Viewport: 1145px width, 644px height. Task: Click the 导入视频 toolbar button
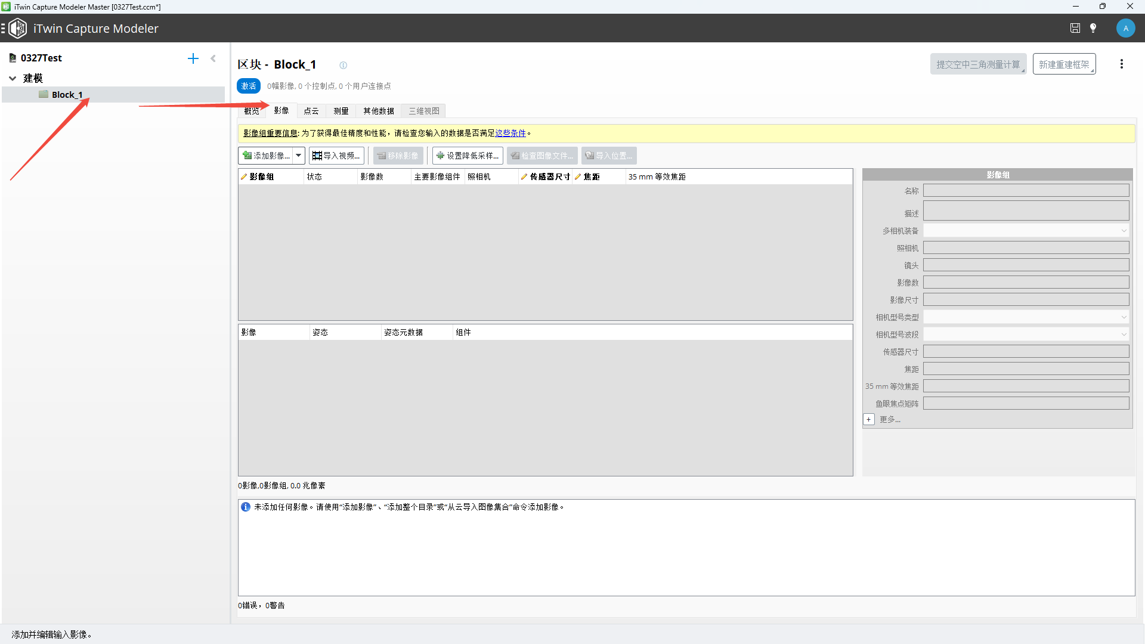click(x=336, y=156)
